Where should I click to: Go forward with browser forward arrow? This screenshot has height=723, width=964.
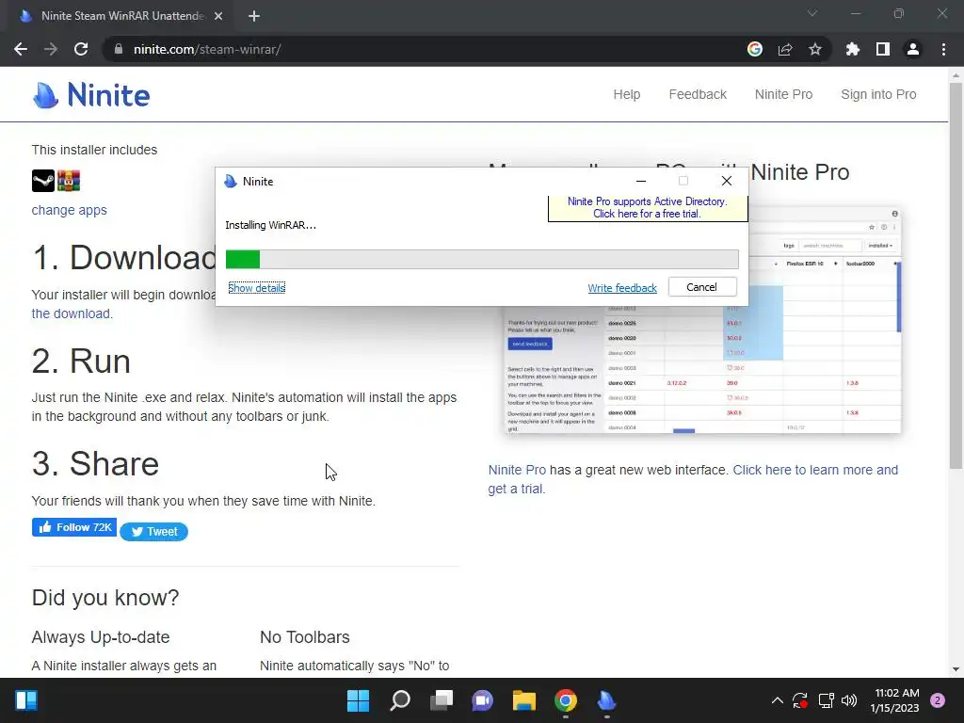[51, 49]
